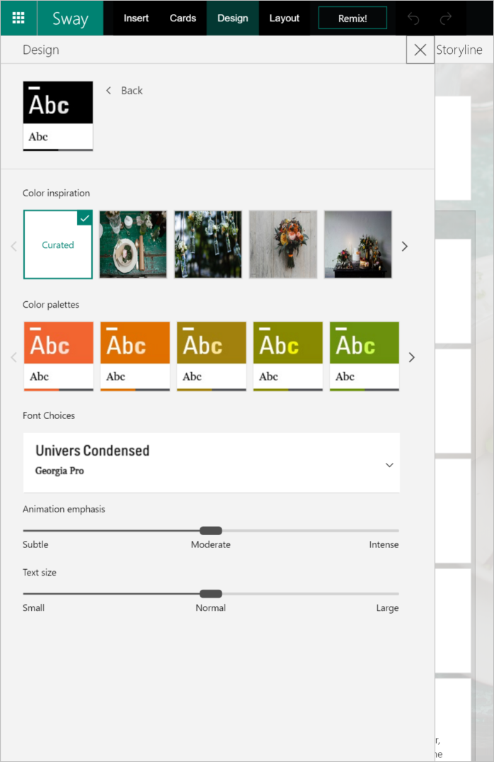
Task: Click the back chevron above color inspiration
Action: point(108,91)
